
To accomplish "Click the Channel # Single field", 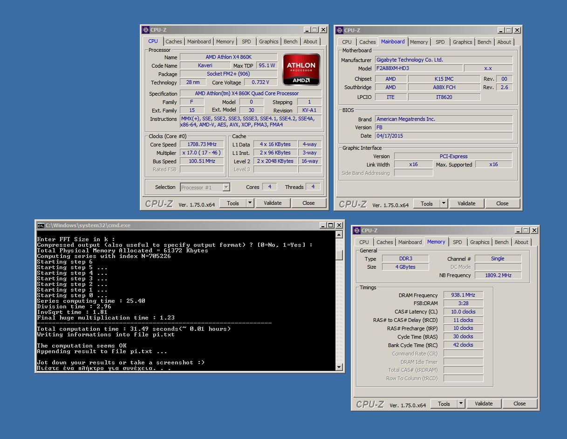I will pyautogui.click(x=498, y=258).
